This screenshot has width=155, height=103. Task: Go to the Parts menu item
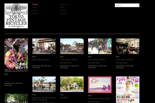(35, 10)
